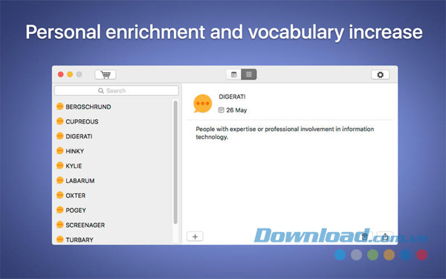Add a new word with plus button
Viewport: 446px width, 279px height.
click(x=195, y=237)
